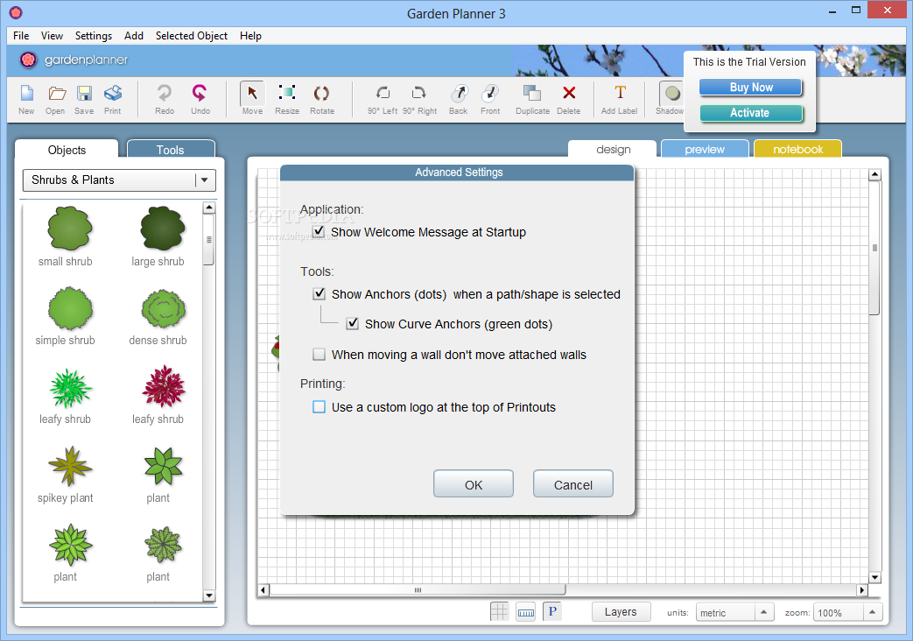The image size is (913, 641).
Task: Click canvas horizontal scroll left arrow
Action: coord(263,590)
